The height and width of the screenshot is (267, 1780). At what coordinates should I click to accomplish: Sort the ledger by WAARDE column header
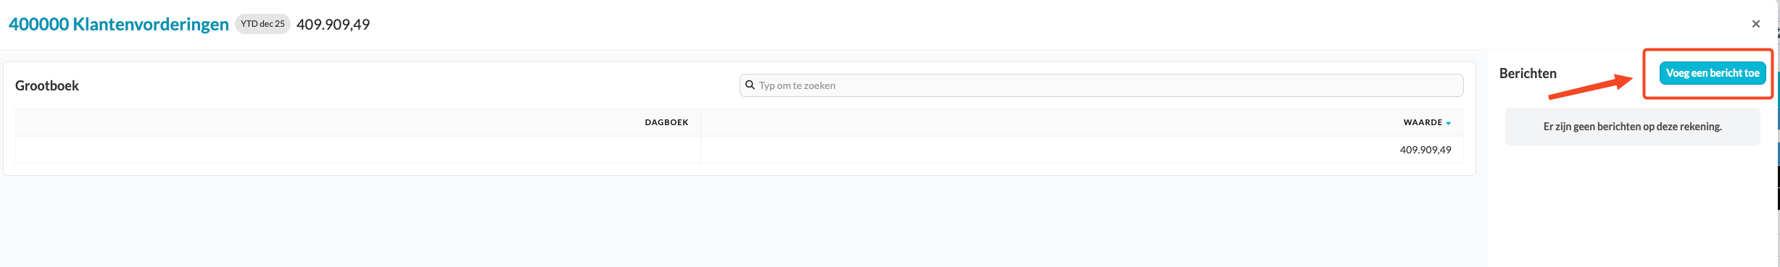[x=1423, y=122]
